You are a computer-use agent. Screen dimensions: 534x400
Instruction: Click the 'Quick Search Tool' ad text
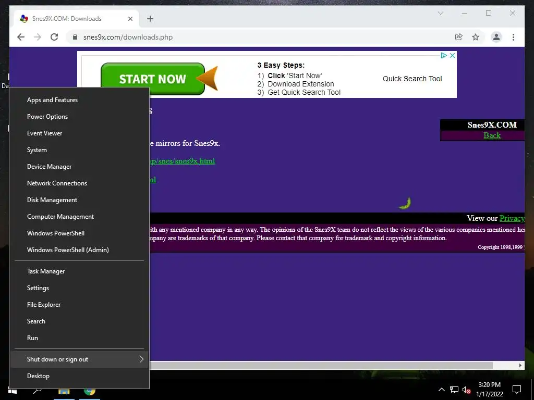412,79
